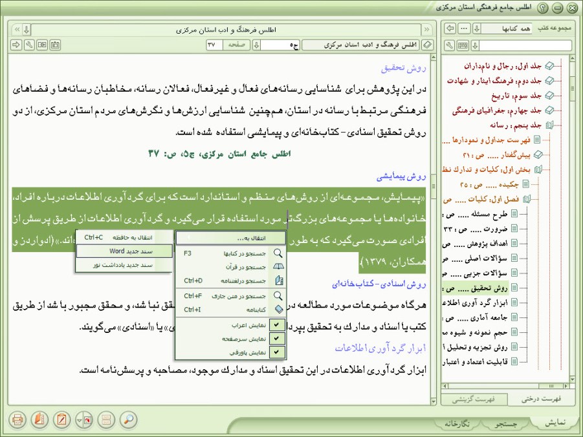Viewport: 583px width, 437px height.
Task: Click the blue diamond icon for کتابنامه
Action: tap(278, 309)
